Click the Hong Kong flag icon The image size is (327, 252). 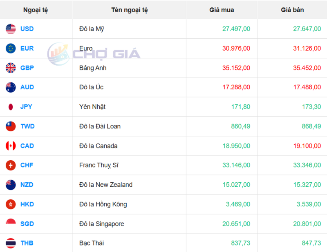(x=11, y=204)
